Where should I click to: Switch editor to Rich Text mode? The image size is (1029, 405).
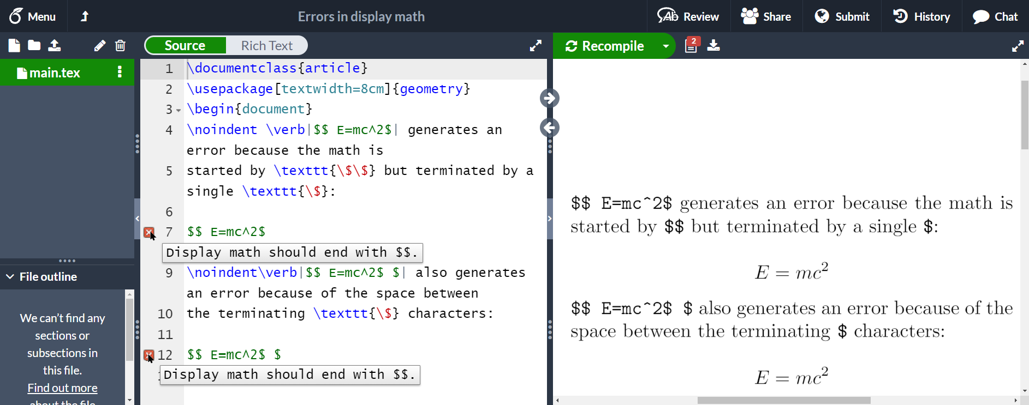(x=266, y=46)
